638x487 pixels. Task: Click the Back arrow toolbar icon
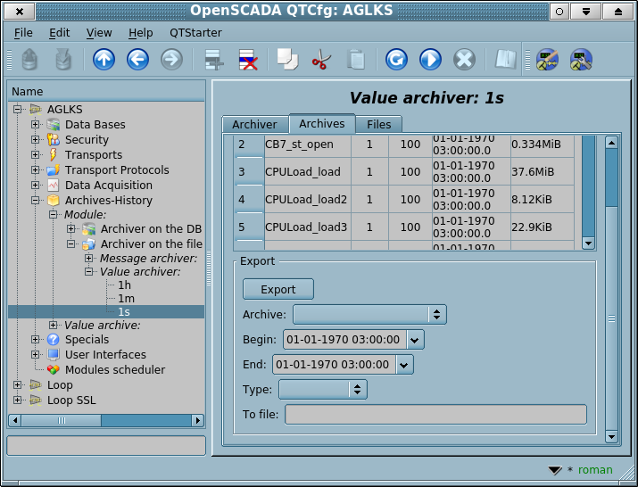[137, 60]
